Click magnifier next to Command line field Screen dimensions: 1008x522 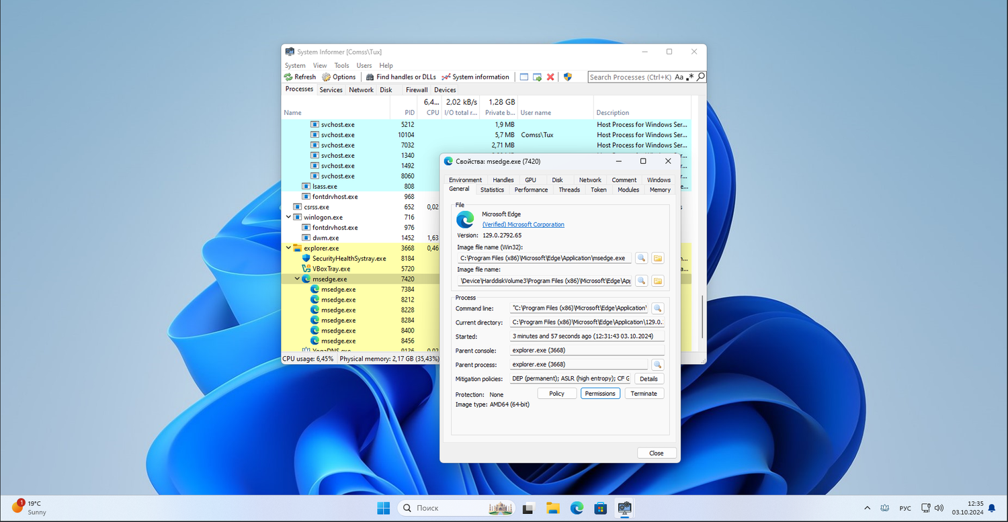[x=657, y=308]
